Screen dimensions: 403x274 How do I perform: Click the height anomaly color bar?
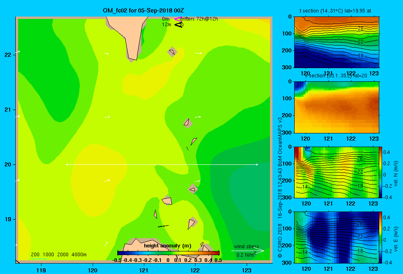(x=168, y=253)
